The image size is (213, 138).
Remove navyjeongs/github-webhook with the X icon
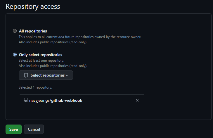coord(137,100)
